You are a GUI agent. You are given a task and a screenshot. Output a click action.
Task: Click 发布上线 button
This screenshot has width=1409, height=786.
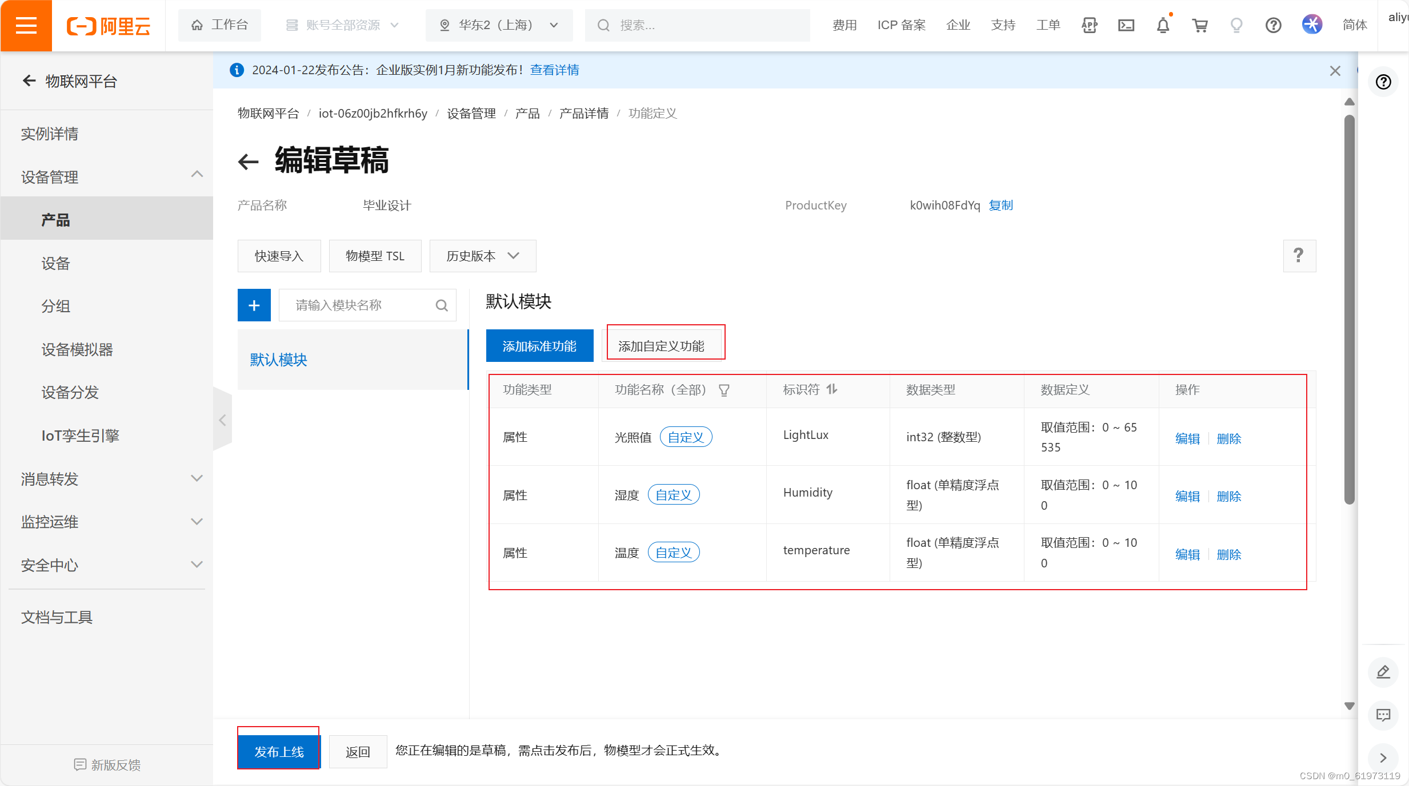[x=279, y=751]
